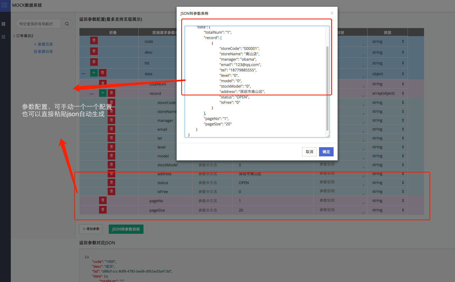Open type dropdown for record row

pyautogui.click(x=387, y=93)
